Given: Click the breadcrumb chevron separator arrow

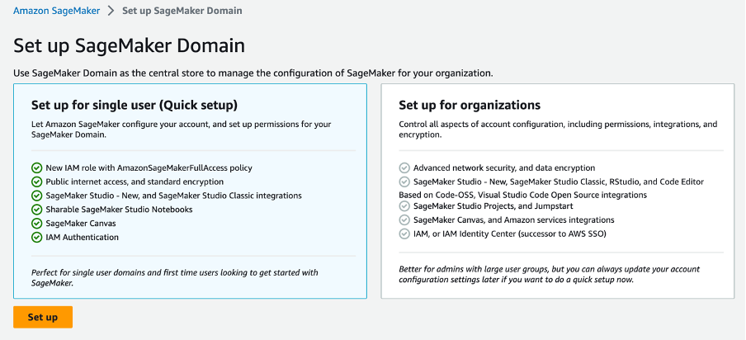Looking at the screenshot, I should [111, 11].
